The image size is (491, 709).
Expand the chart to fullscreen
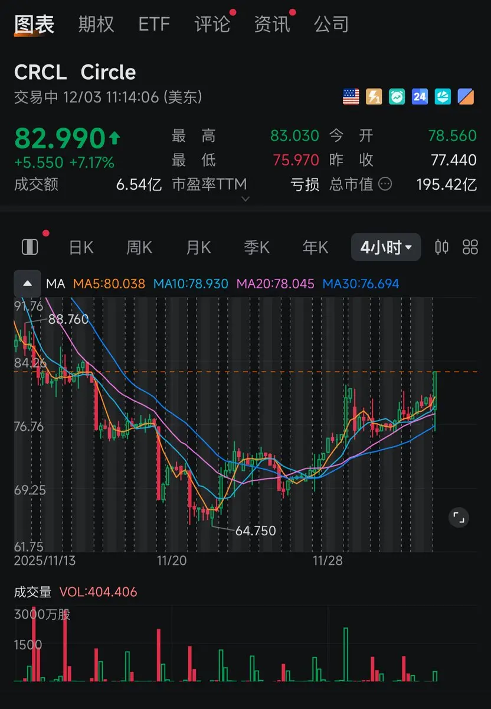pyautogui.click(x=459, y=518)
